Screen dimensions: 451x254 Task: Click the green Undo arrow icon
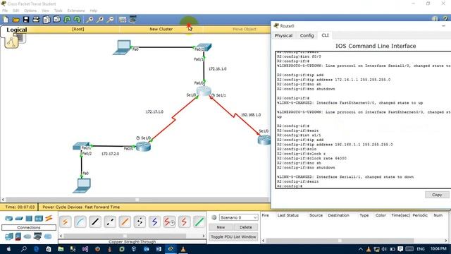coord(68,20)
